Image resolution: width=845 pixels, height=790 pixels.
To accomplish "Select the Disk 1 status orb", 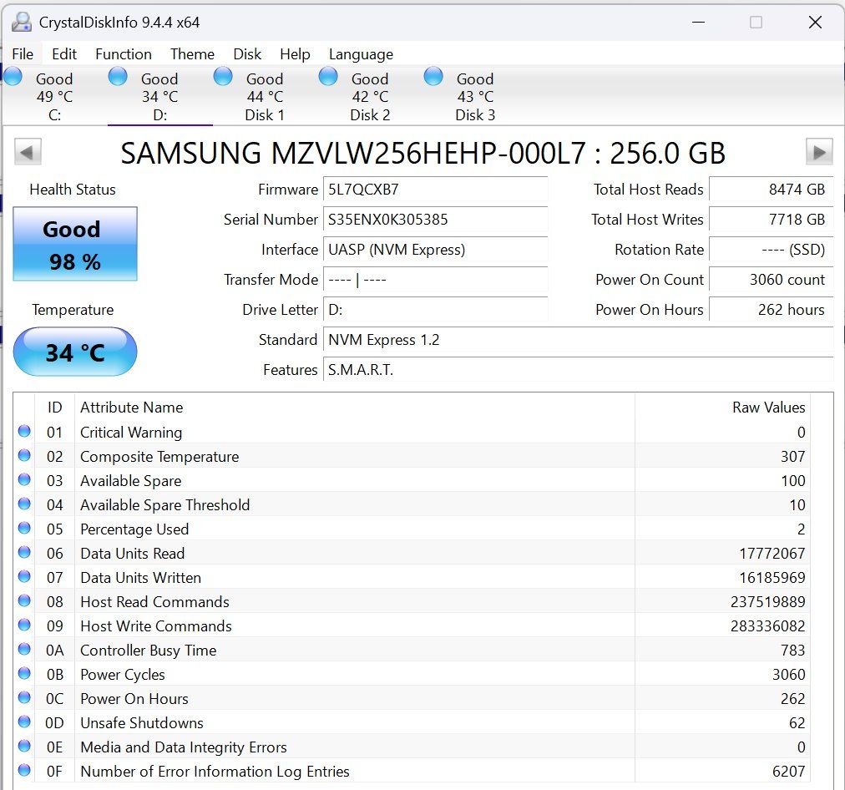I will (223, 76).
